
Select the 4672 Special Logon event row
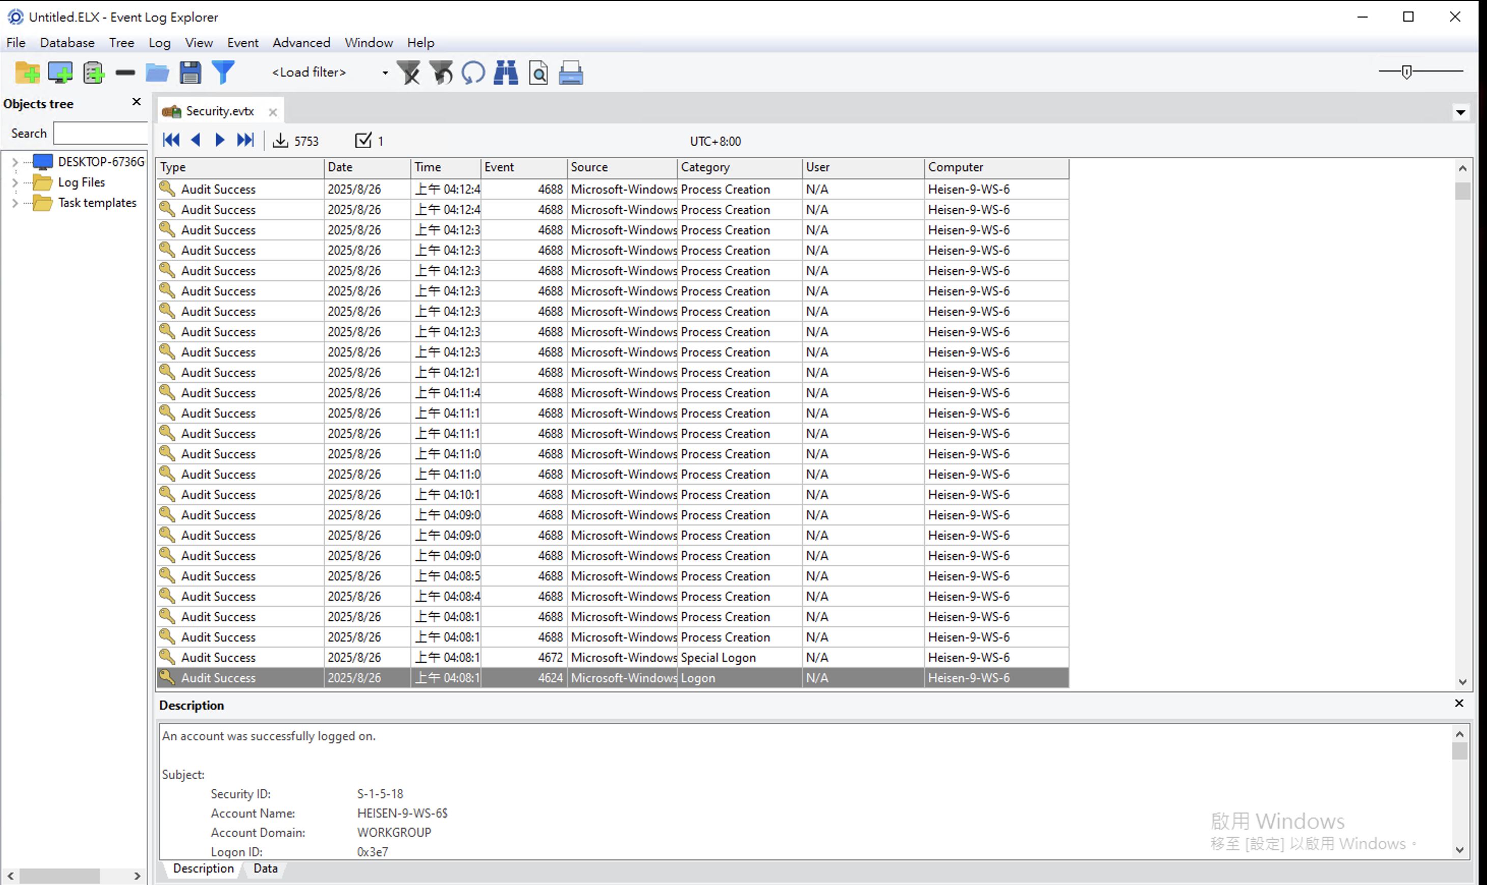coord(612,657)
